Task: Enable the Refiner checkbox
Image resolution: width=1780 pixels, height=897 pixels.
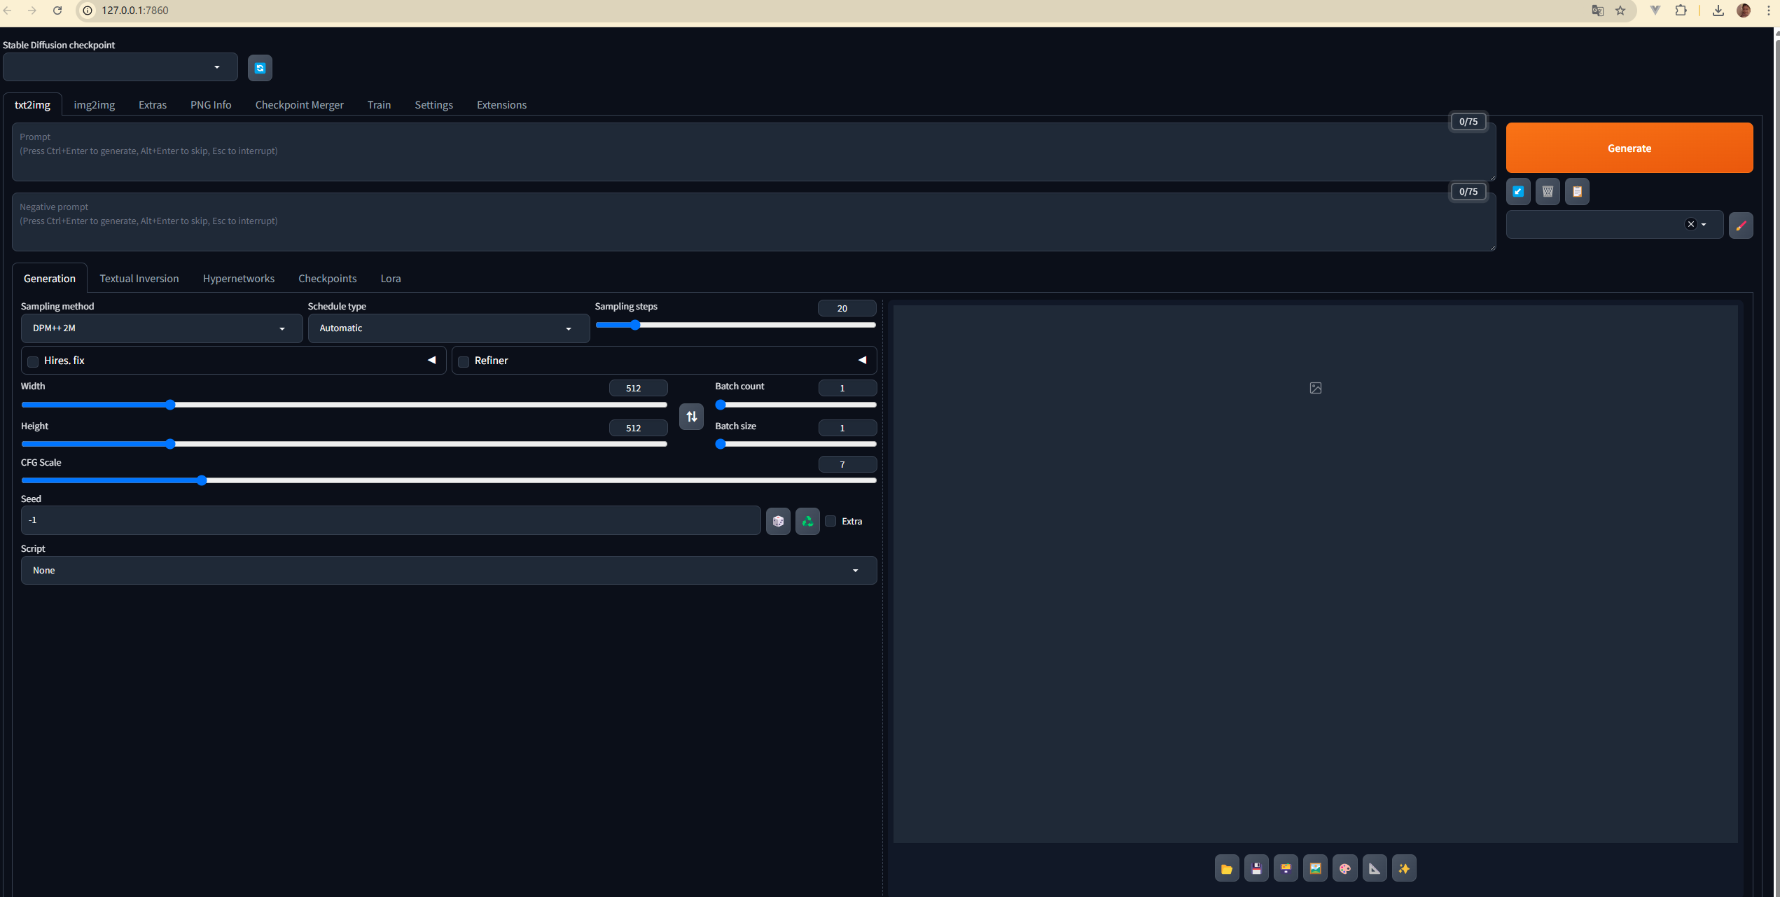Action: [464, 361]
